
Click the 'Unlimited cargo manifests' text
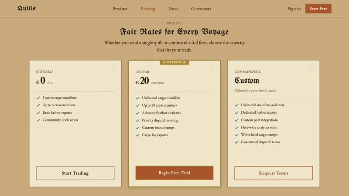[x=161, y=98]
